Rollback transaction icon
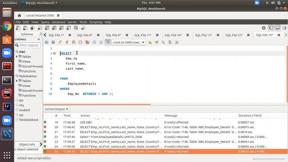Screen dimensions: 288x162 point(101,42)
